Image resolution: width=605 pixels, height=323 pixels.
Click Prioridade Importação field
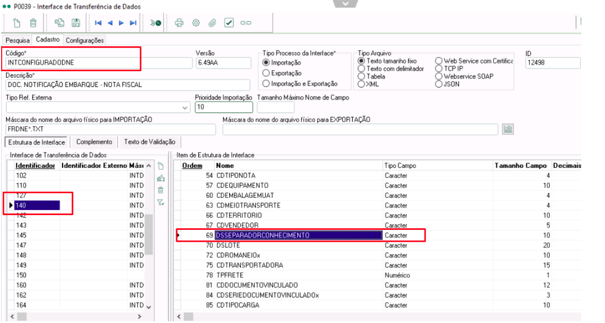(224, 107)
